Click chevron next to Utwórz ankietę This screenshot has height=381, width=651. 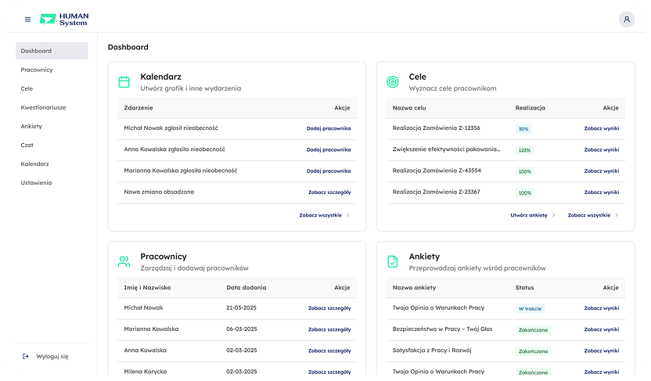pos(553,215)
